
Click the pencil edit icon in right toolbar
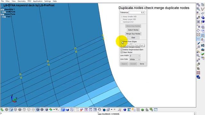(198, 43)
